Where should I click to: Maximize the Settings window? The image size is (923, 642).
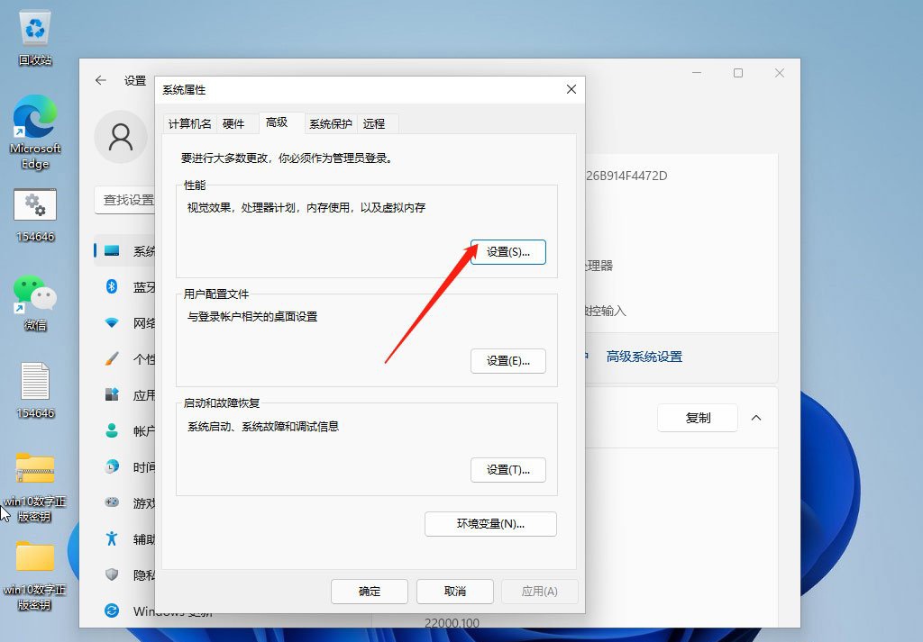tap(738, 73)
